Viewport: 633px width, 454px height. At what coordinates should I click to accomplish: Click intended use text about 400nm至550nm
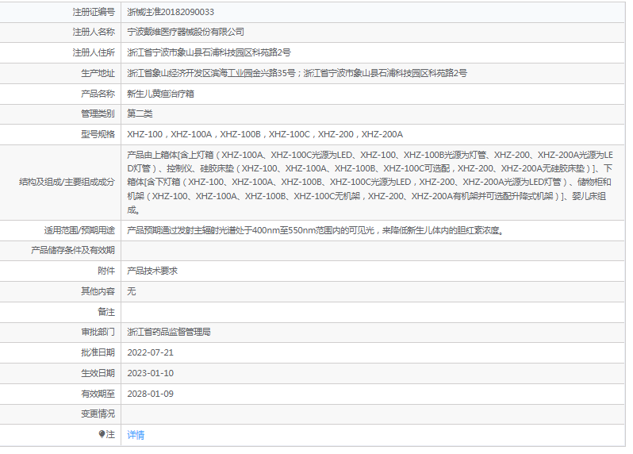point(315,231)
